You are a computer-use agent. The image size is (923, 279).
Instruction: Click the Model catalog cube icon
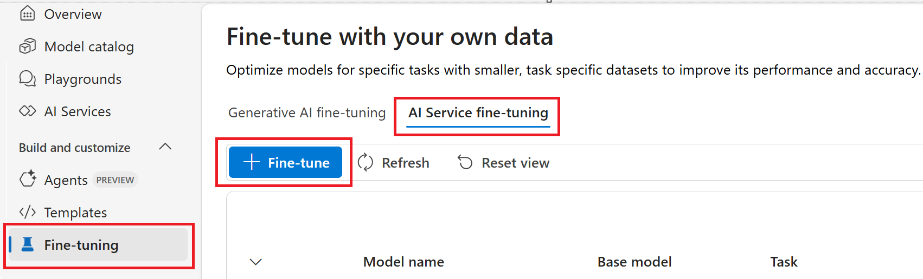(x=27, y=46)
